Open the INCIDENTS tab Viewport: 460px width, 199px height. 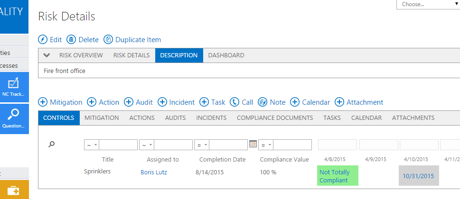pyautogui.click(x=211, y=118)
